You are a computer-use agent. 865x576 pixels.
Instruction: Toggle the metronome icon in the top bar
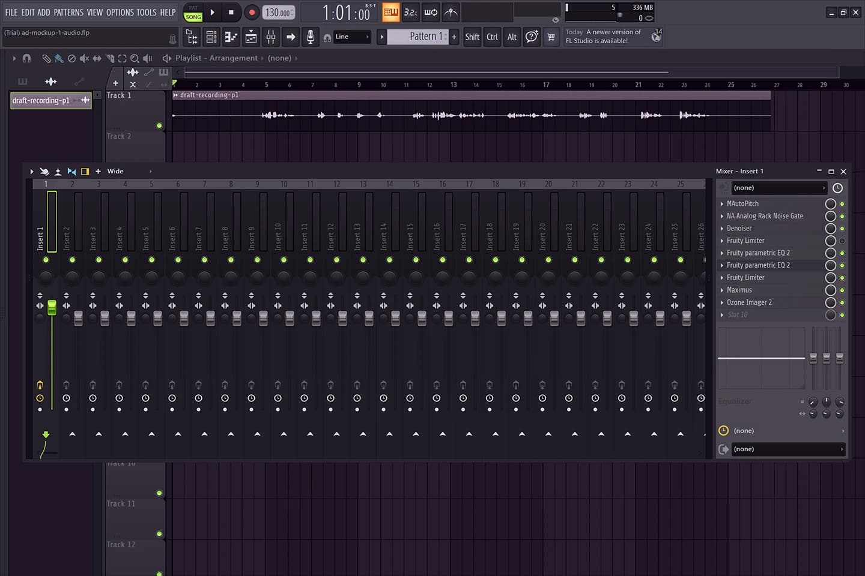(x=451, y=12)
